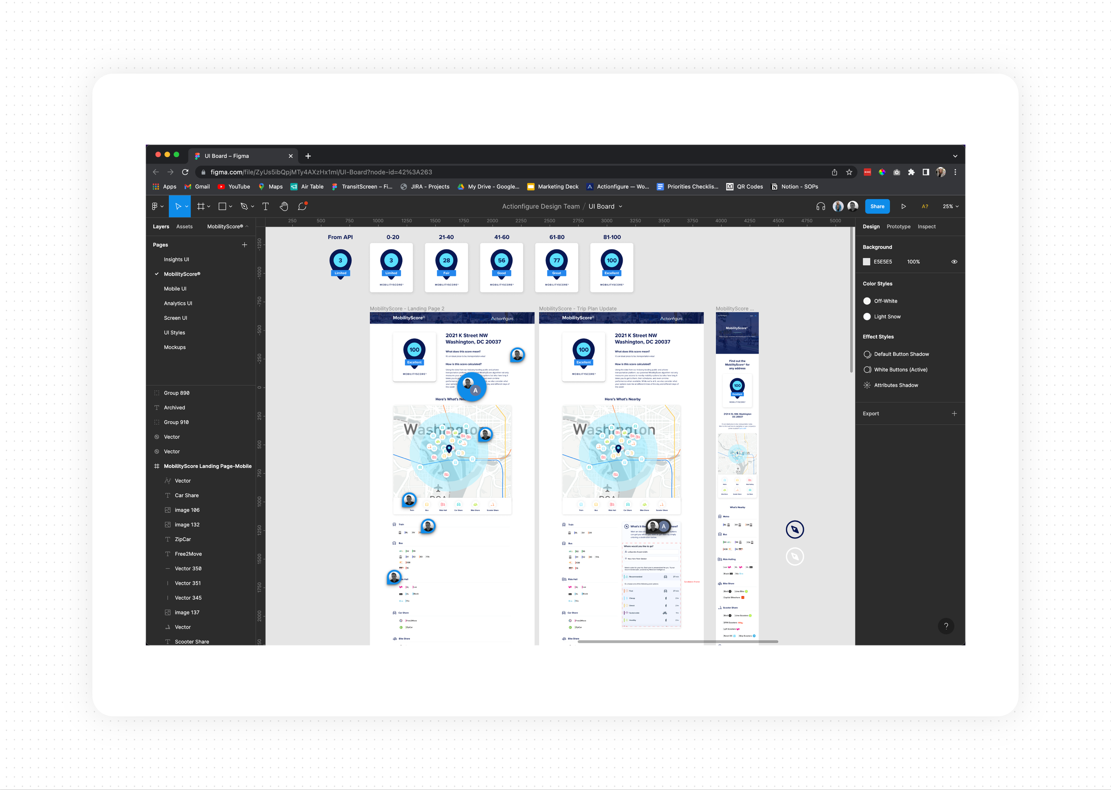Select the Text tool in toolbar
The width and height of the screenshot is (1111, 790).
[x=265, y=206]
